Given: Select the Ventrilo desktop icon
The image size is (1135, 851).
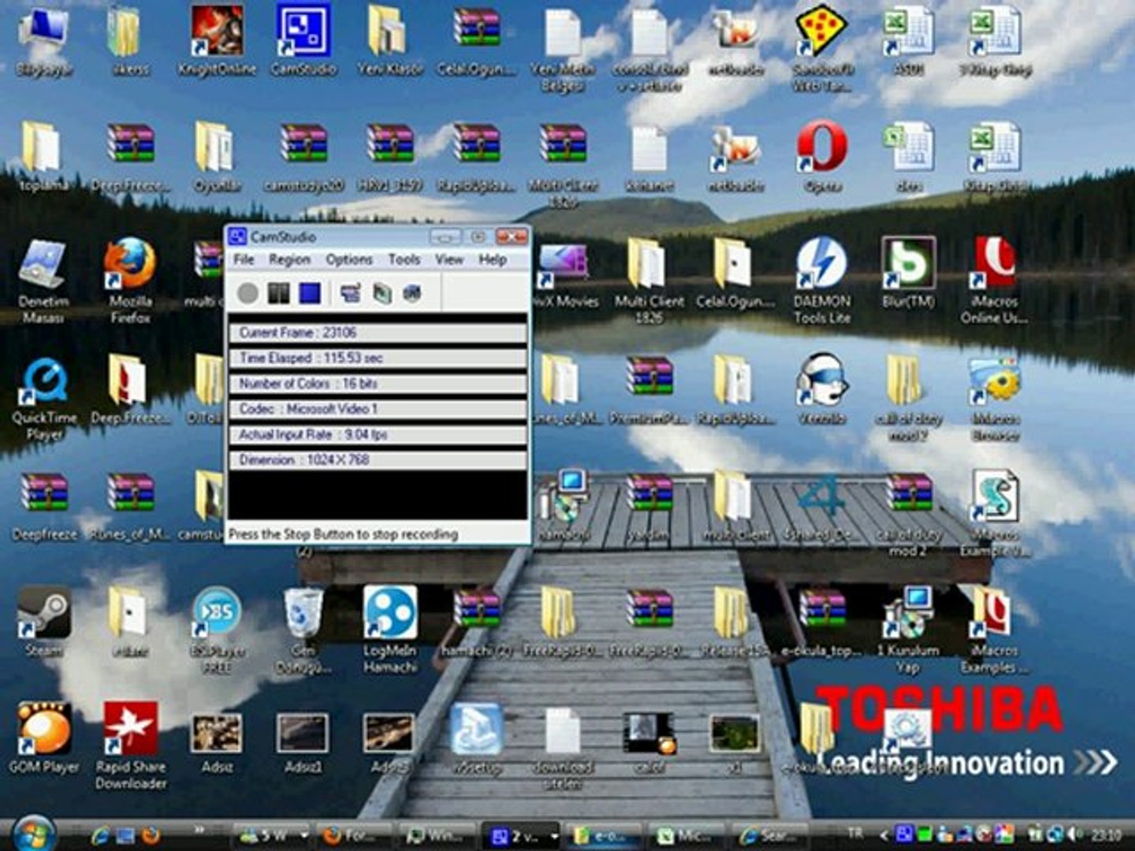Looking at the screenshot, I should (x=822, y=389).
